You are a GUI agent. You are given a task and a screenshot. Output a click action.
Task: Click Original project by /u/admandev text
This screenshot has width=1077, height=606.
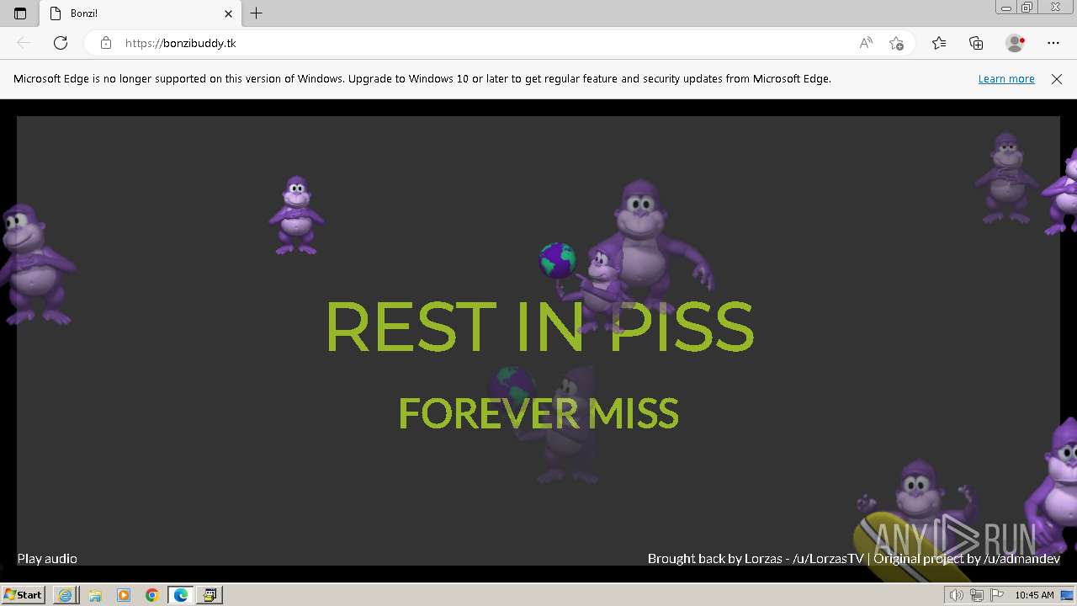click(x=967, y=558)
